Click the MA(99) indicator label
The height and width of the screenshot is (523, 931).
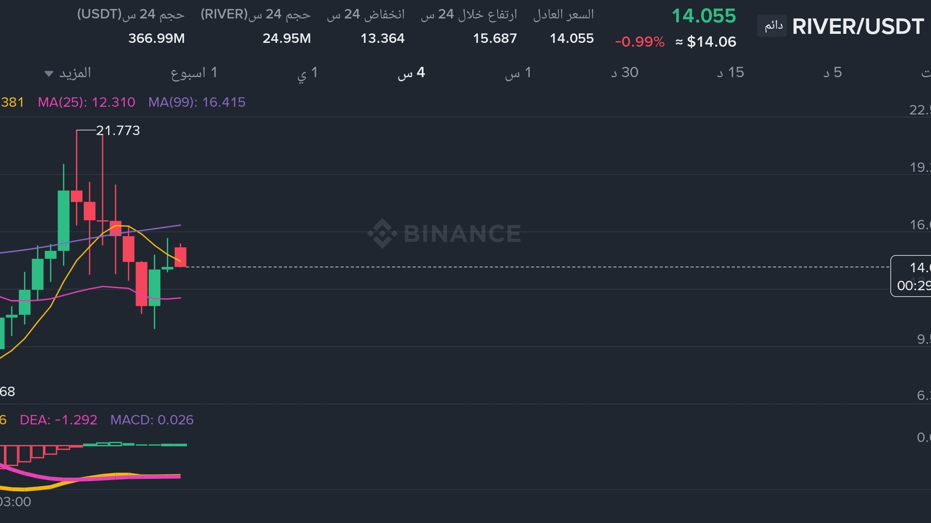click(196, 102)
